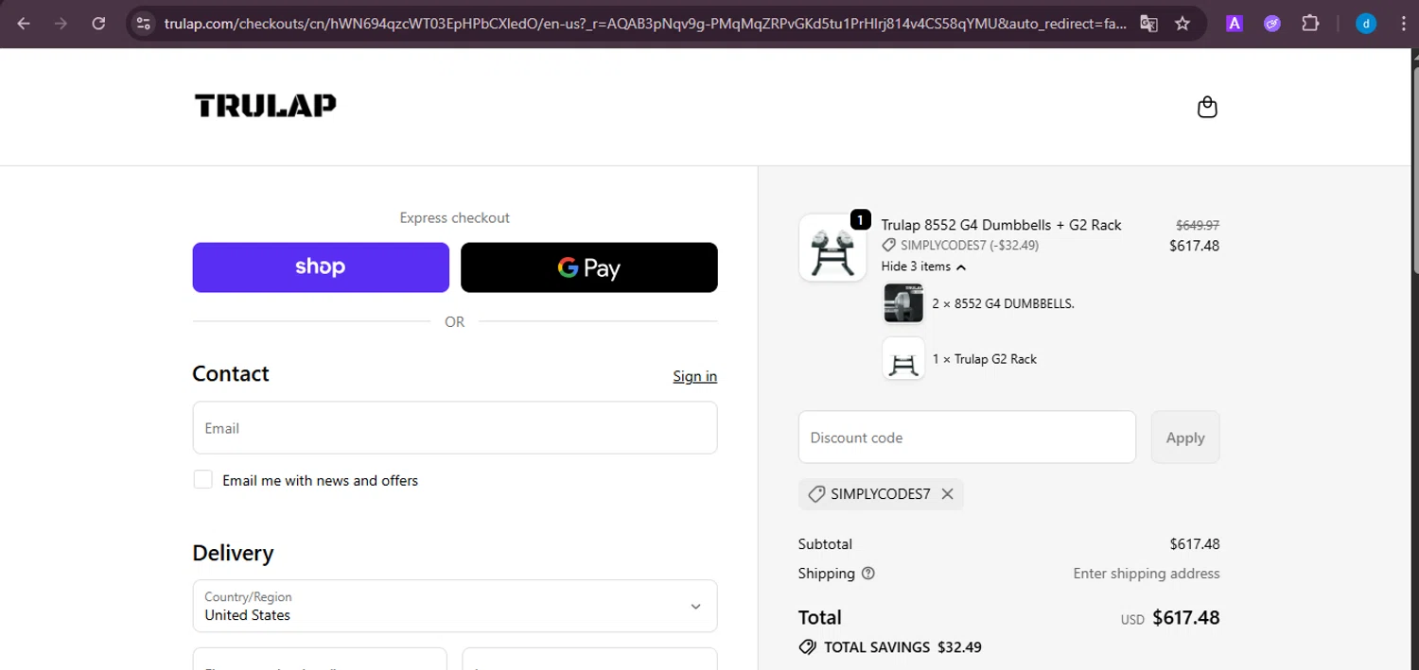Viewport: 1419px width, 670px height.
Task: Click the 'Enter shipping address' text
Action: 1147,574
